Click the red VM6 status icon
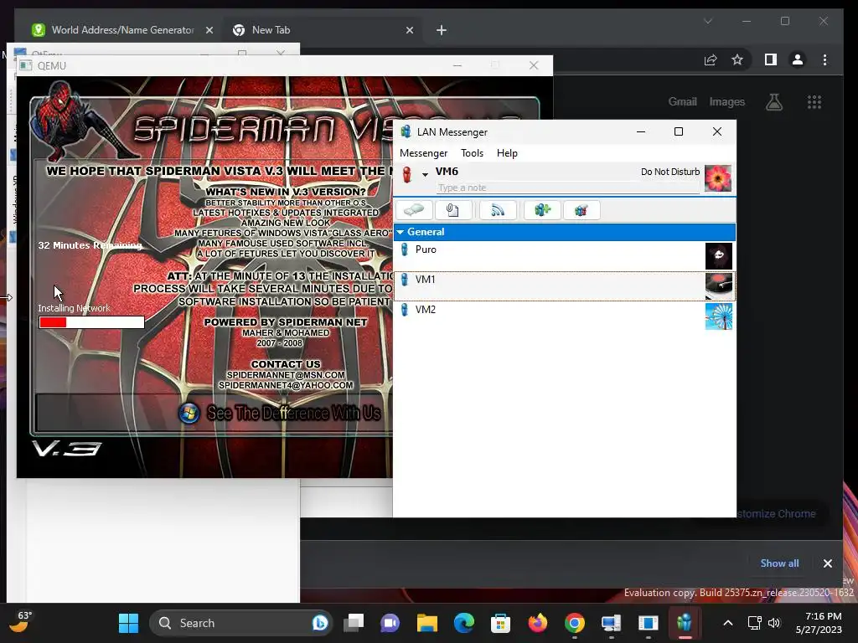 406,174
